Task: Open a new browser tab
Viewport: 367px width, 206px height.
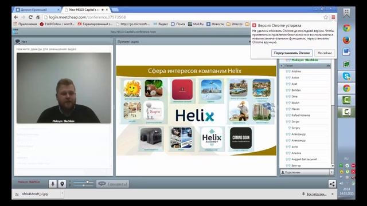Action: 115,10
